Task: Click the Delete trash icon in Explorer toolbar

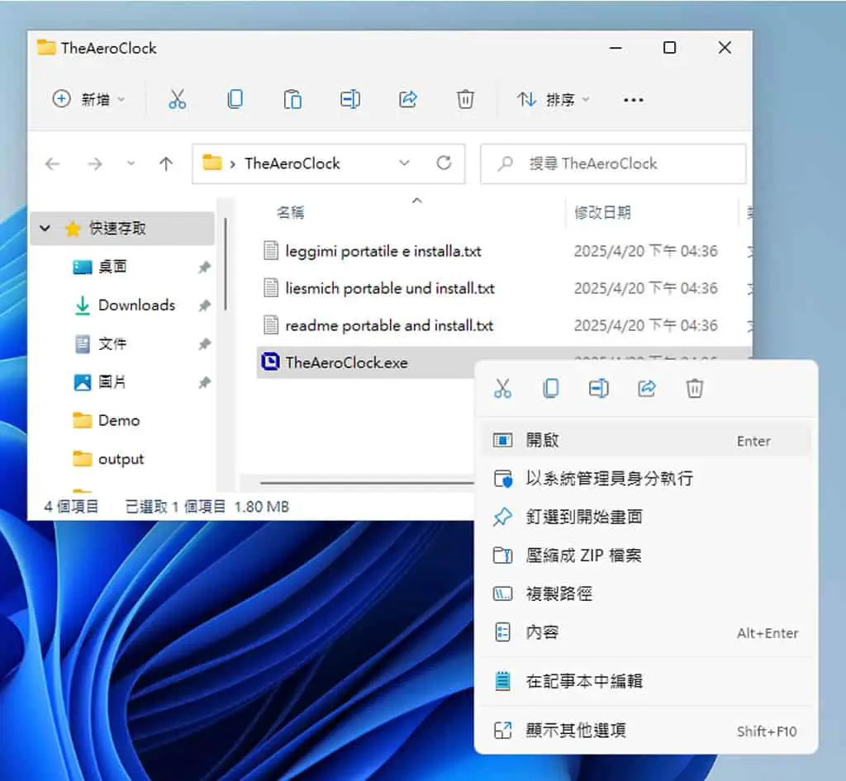Action: tap(465, 99)
